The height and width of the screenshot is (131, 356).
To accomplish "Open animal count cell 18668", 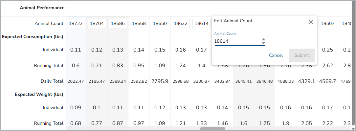I will (139, 23).
